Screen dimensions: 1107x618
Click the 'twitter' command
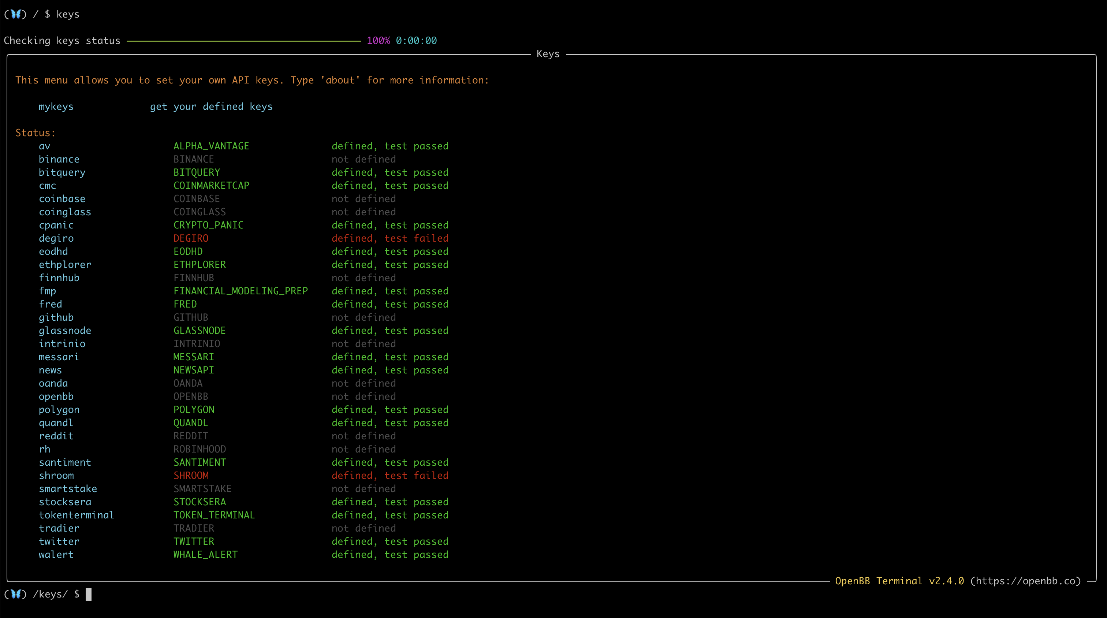pyautogui.click(x=59, y=541)
